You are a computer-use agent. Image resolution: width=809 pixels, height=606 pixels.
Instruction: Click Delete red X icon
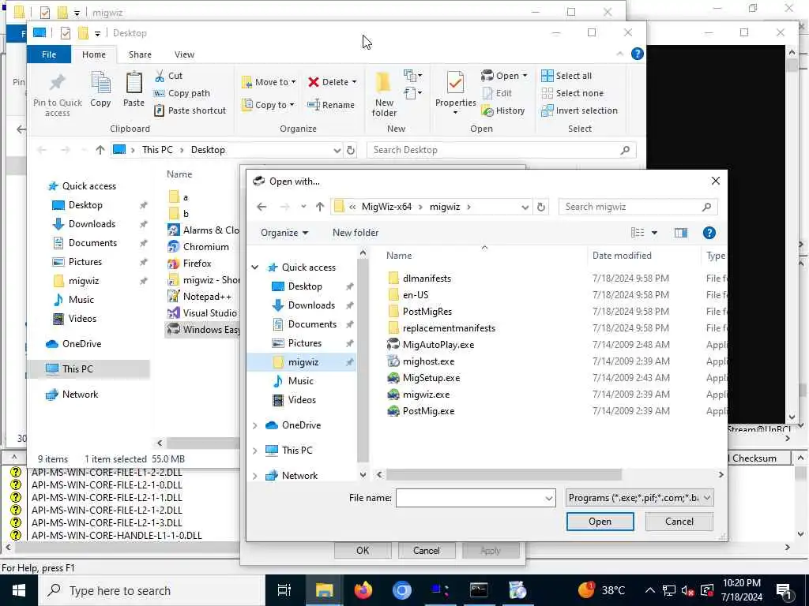click(x=313, y=82)
